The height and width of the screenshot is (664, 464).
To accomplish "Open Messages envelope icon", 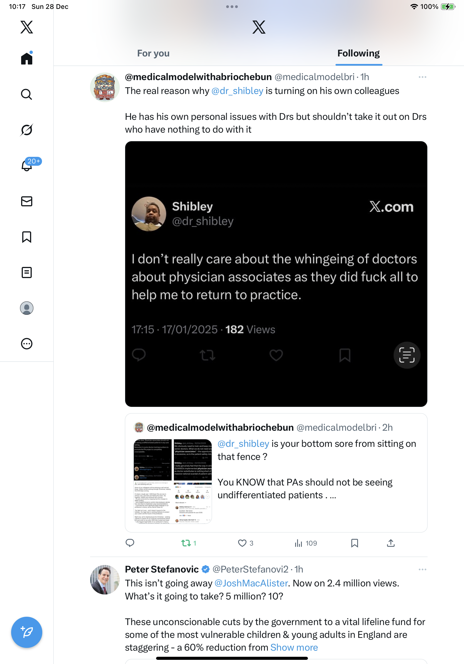I will (x=27, y=201).
